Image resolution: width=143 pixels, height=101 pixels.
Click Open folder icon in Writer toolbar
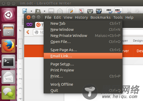pyautogui.click(x=38, y=11)
